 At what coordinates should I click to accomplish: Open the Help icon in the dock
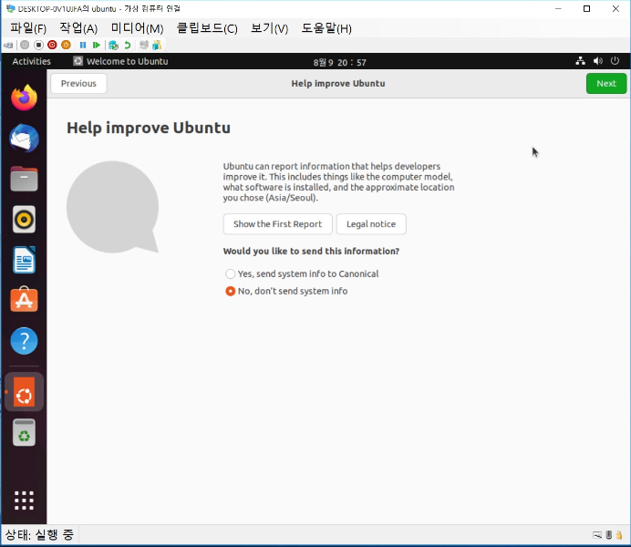pos(24,341)
